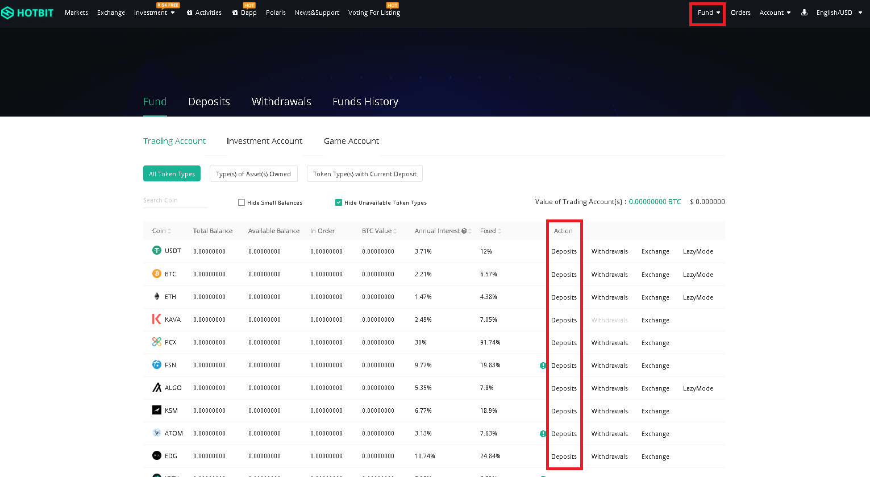This screenshot has width=870, height=477.
Task: Open the Investment dropdown menu
Action: 155,13
